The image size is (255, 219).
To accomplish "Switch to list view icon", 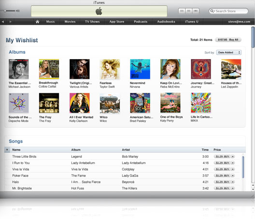I will [x=182, y=11].
